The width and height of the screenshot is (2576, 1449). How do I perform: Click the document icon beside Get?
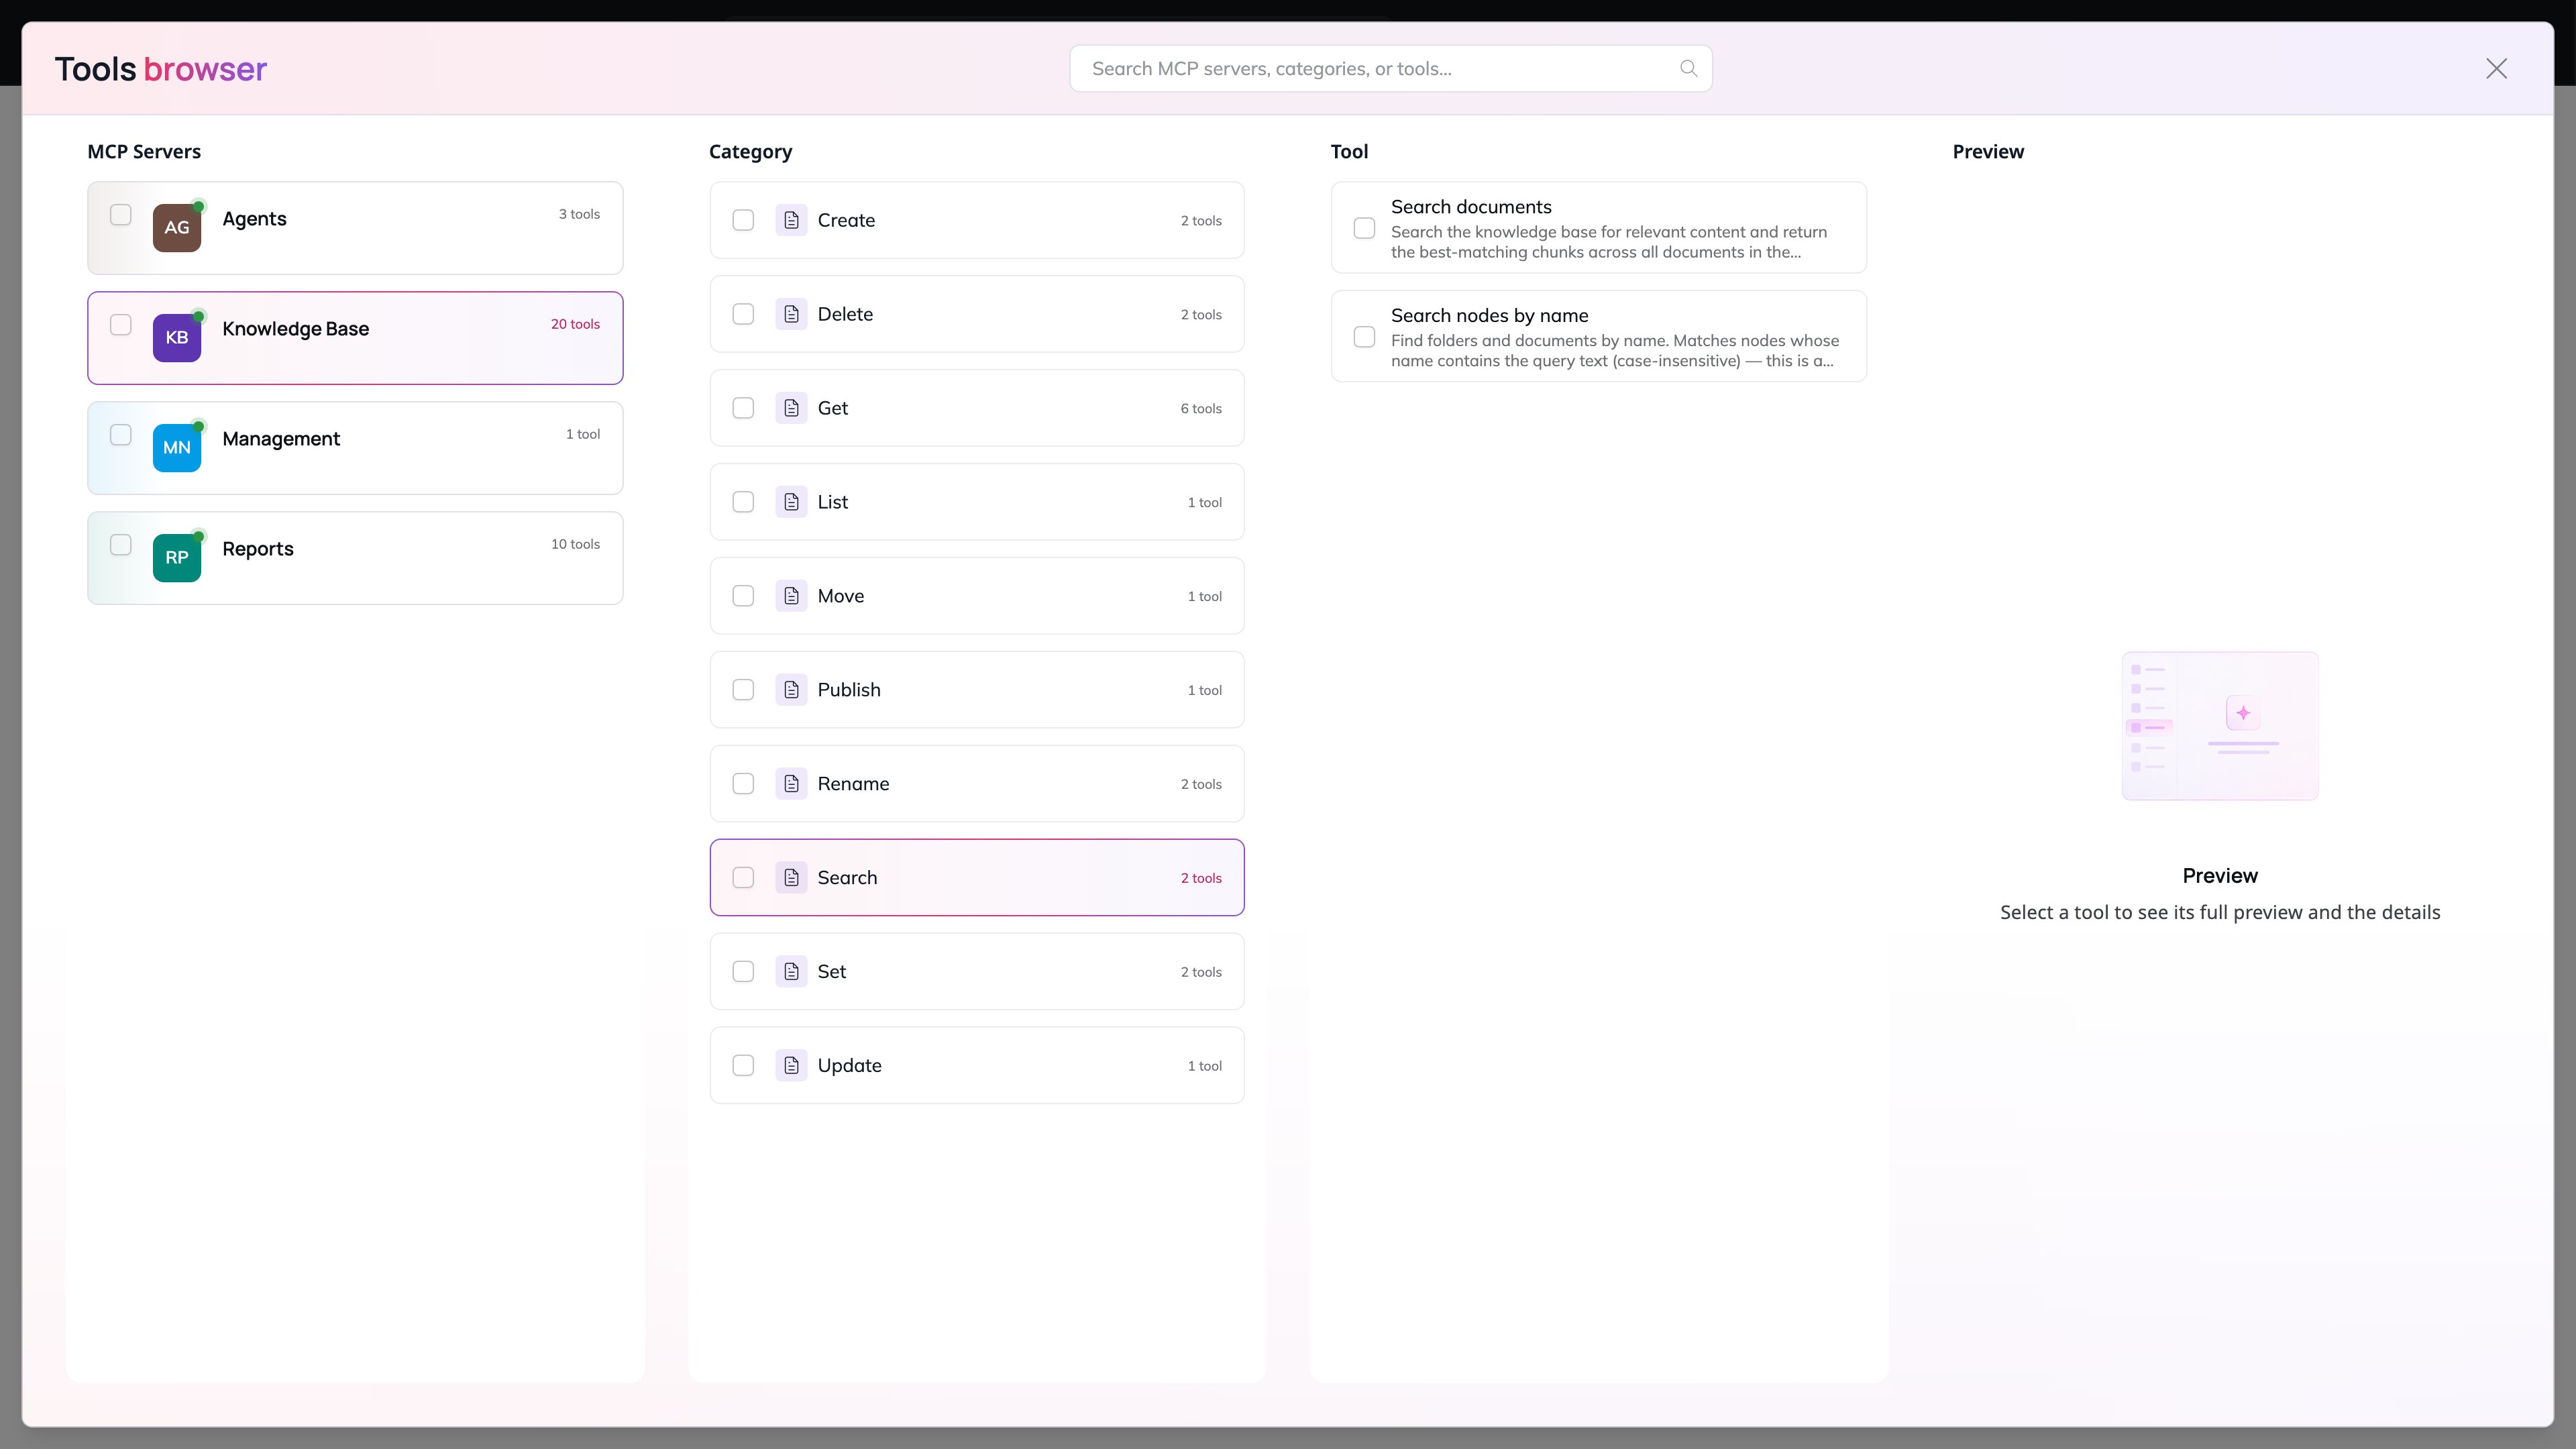pyautogui.click(x=791, y=408)
